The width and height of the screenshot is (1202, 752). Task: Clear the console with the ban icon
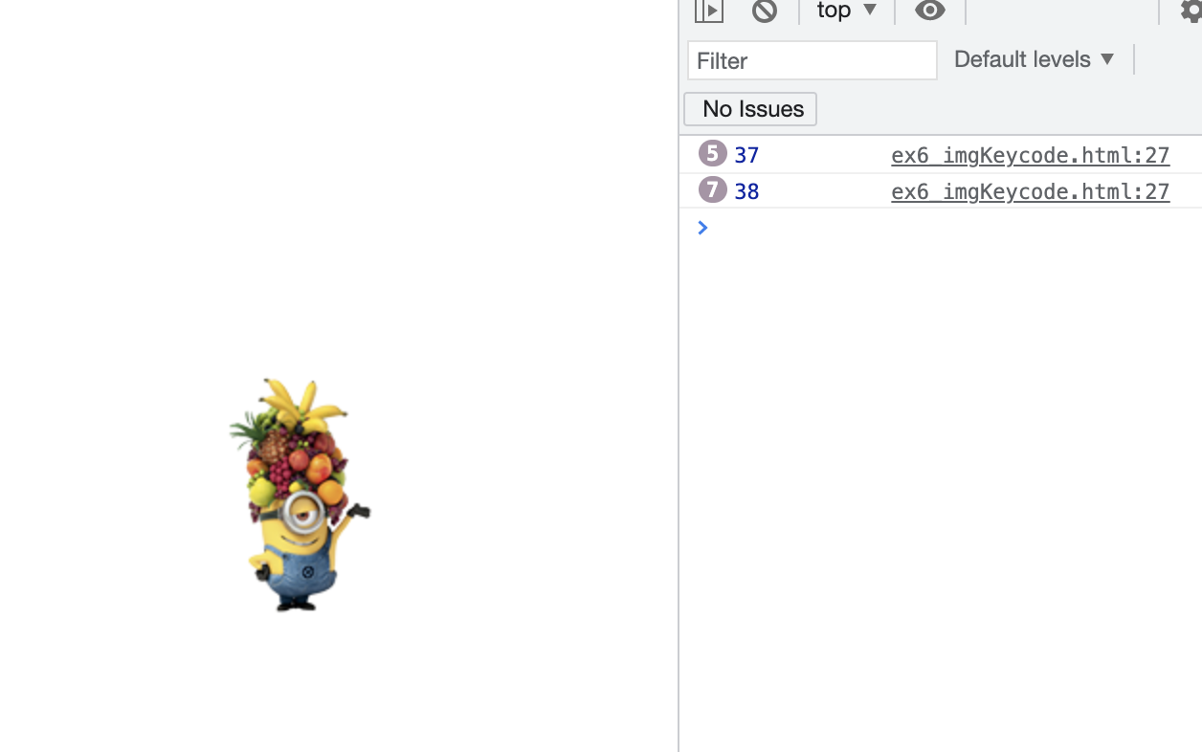[x=764, y=11]
